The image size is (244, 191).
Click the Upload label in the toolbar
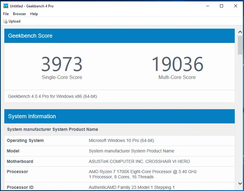(14, 21)
